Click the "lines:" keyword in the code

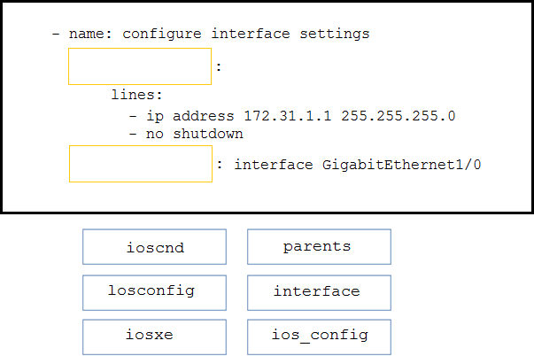click(137, 94)
